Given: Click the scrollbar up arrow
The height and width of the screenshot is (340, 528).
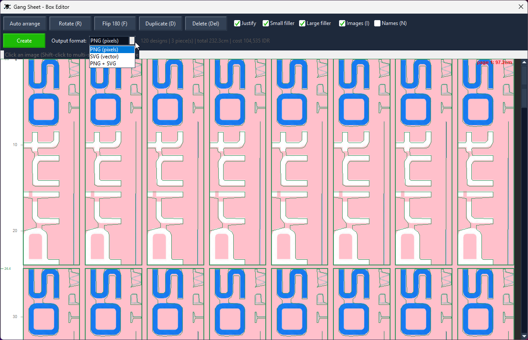Looking at the screenshot, I should pyautogui.click(x=524, y=62).
